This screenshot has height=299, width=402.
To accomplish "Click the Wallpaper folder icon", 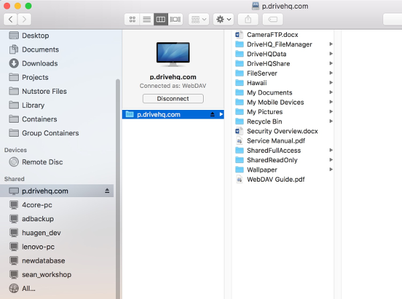I will [x=239, y=170].
